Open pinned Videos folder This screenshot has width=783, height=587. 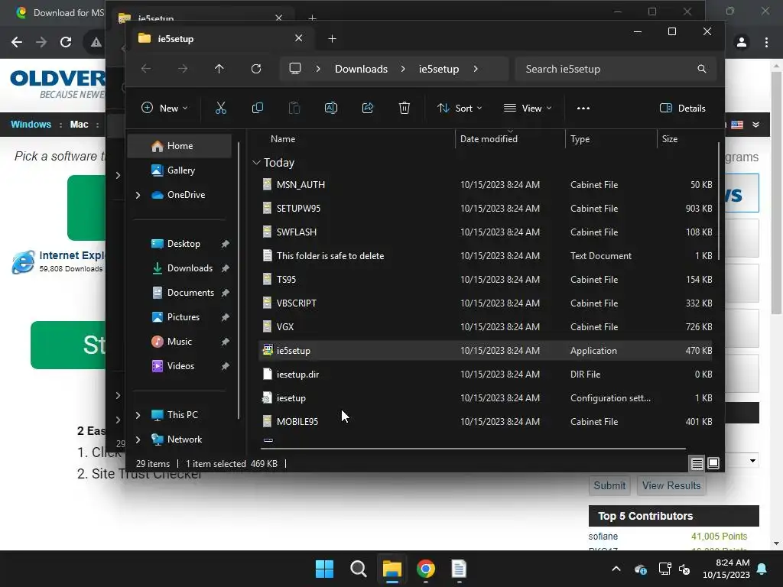point(180,366)
